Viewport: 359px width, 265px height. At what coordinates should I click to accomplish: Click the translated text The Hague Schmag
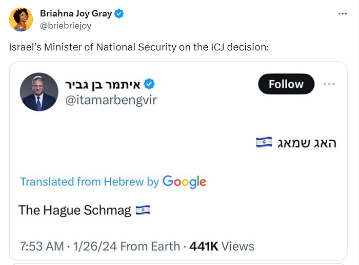click(75, 210)
